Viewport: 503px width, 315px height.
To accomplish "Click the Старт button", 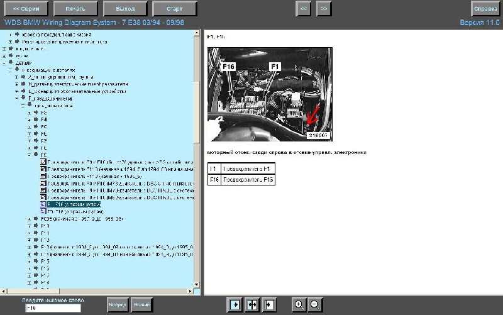I will pyautogui.click(x=175, y=9).
